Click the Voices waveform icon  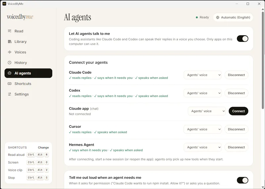pos(10,52)
